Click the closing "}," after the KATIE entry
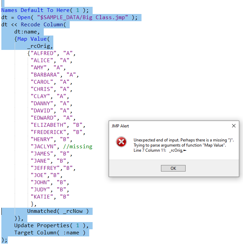 (33, 204)
